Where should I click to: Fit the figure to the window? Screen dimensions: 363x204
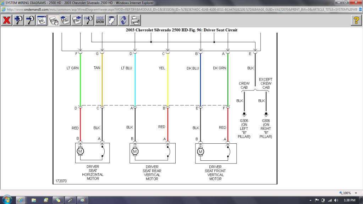click(42, 20)
